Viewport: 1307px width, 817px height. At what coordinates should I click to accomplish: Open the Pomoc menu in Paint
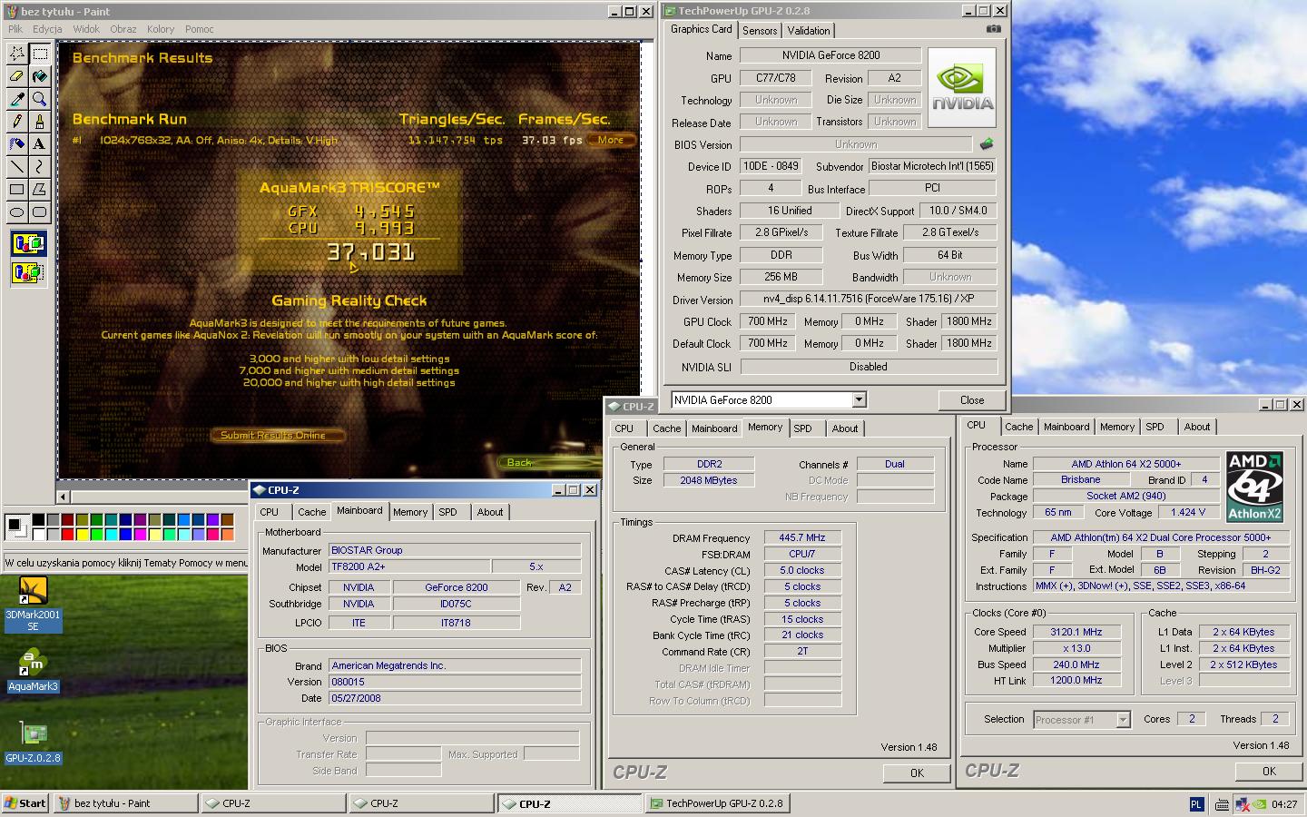(200, 29)
